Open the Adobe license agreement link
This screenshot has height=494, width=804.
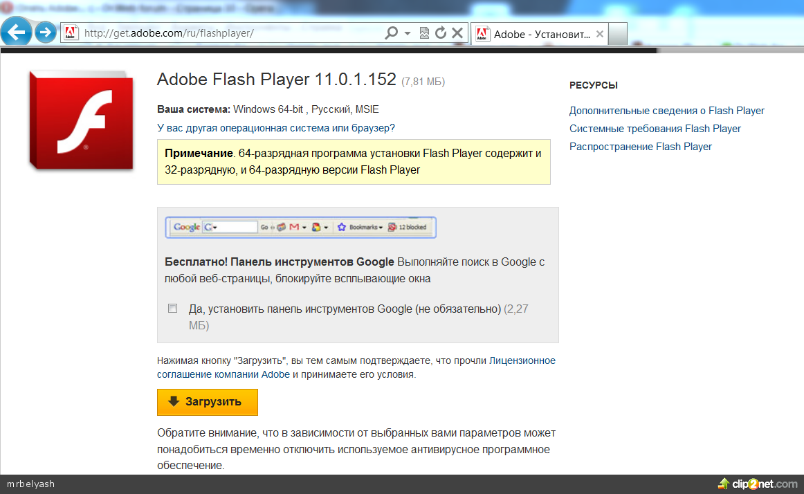click(356, 367)
